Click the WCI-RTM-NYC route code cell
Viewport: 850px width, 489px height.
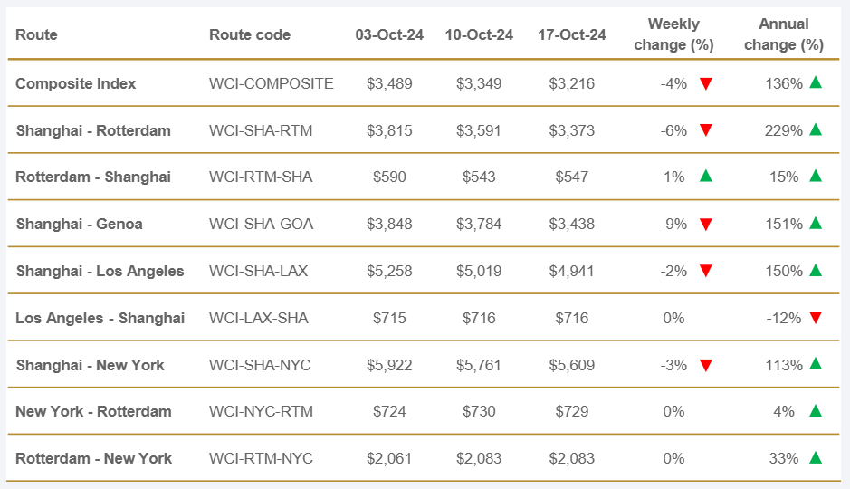tap(261, 458)
